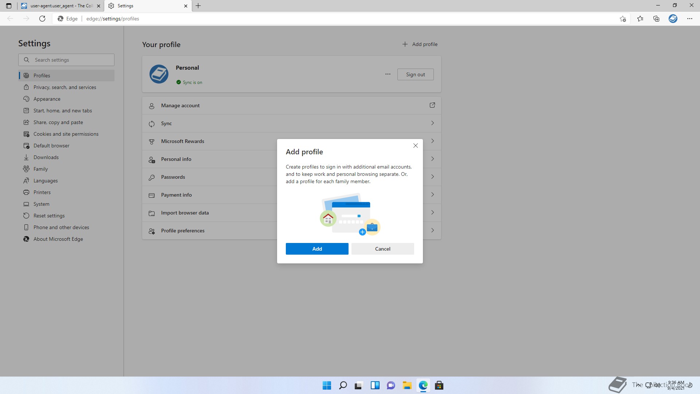Click the Personal profile avatar picture
700x394 pixels.
159,74
